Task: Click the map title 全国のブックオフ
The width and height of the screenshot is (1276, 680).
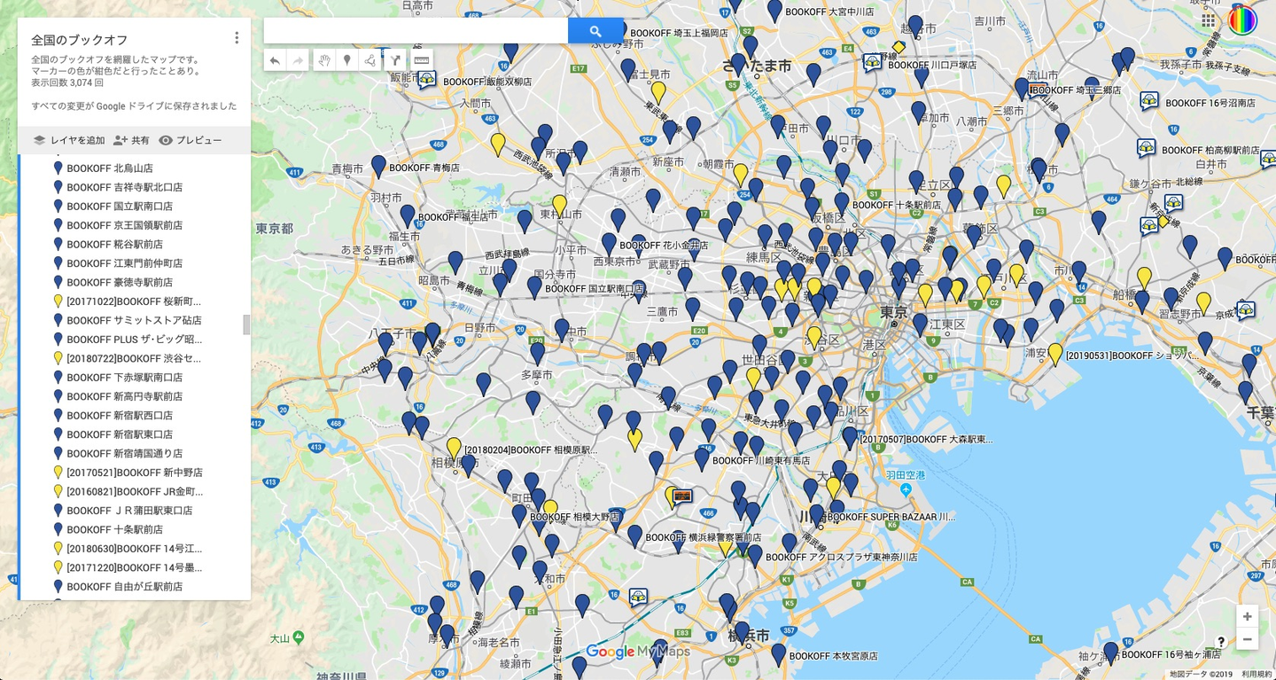Action: pyautogui.click(x=80, y=40)
